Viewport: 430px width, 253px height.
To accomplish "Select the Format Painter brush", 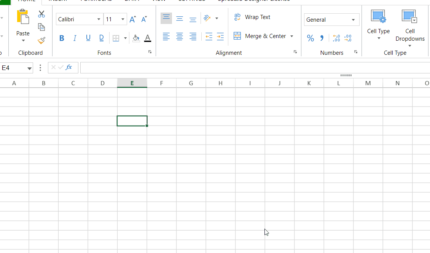I will coord(41,40).
